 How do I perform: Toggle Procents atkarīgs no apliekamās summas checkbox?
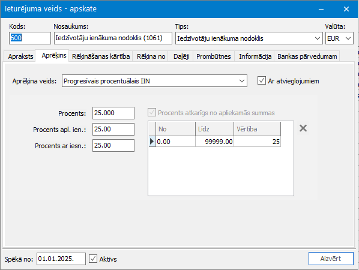(x=152, y=113)
